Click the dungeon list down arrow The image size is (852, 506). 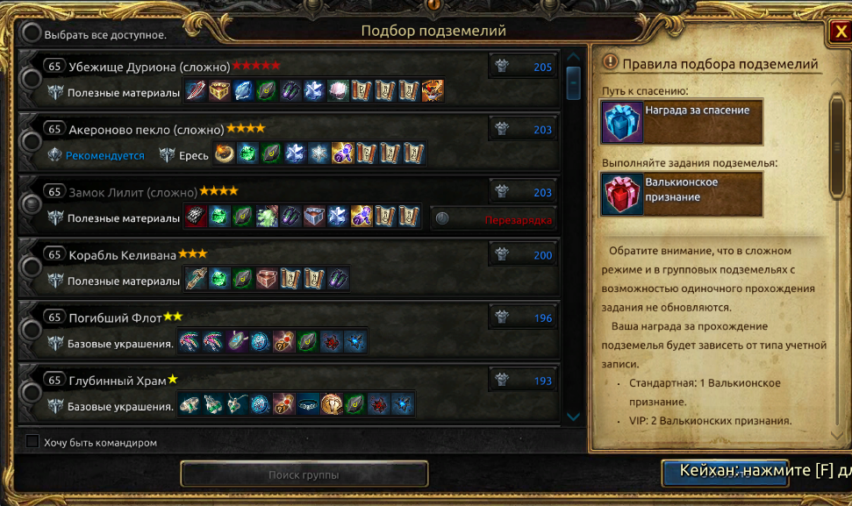(x=573, y=417)
